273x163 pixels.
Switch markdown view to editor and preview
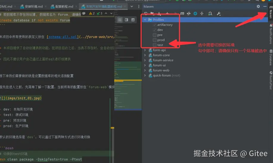(x=127, y=20)
